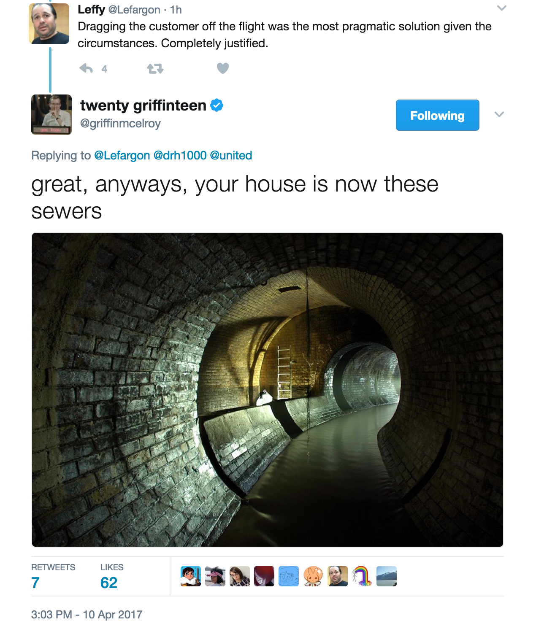Click the orange bunny liker avatar

(313, 576)
